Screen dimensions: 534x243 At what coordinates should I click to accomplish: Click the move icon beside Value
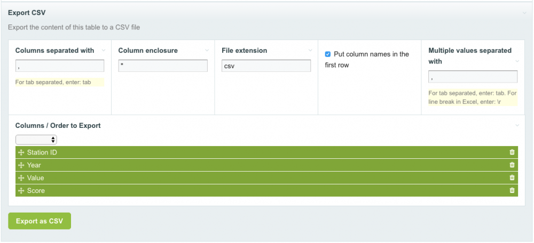pos(21,178)
